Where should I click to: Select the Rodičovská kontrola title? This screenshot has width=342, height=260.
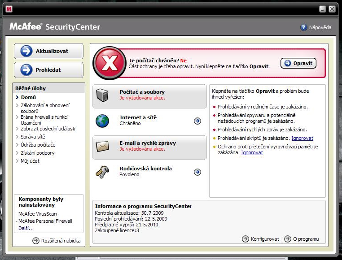click(x=146, y=169)
